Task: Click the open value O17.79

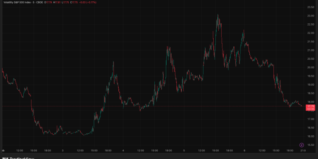Action: pyautogui.click(x=48, y=3)
